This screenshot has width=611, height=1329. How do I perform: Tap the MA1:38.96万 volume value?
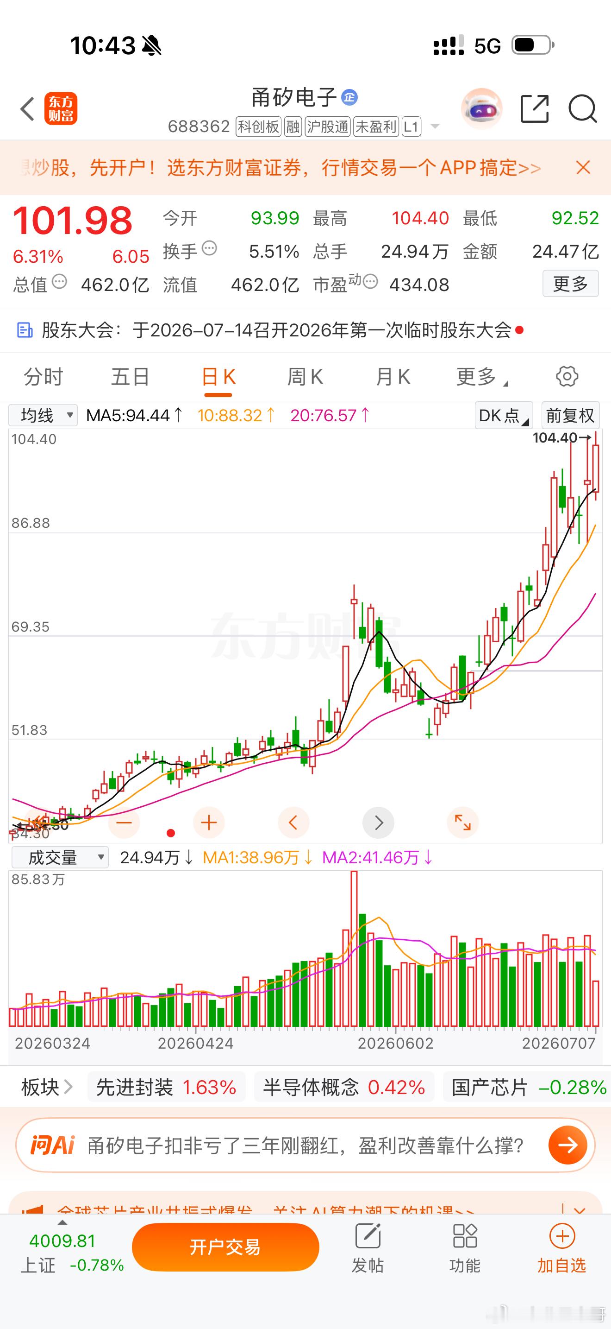point(257,857)
